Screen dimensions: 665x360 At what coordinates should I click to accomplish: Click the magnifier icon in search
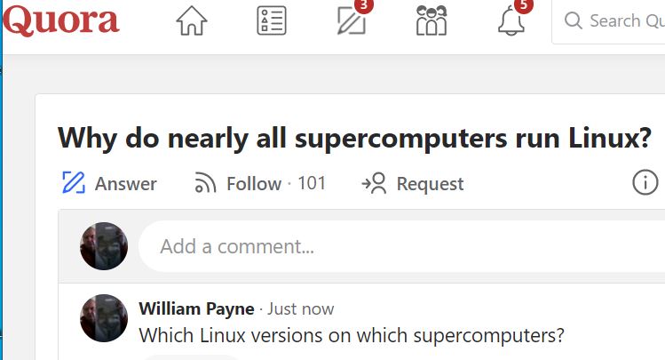coord(574,20)
